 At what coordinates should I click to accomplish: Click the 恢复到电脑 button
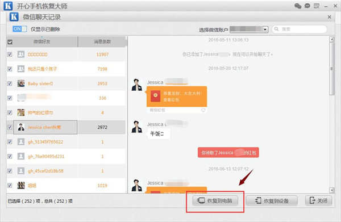[215, 201]
